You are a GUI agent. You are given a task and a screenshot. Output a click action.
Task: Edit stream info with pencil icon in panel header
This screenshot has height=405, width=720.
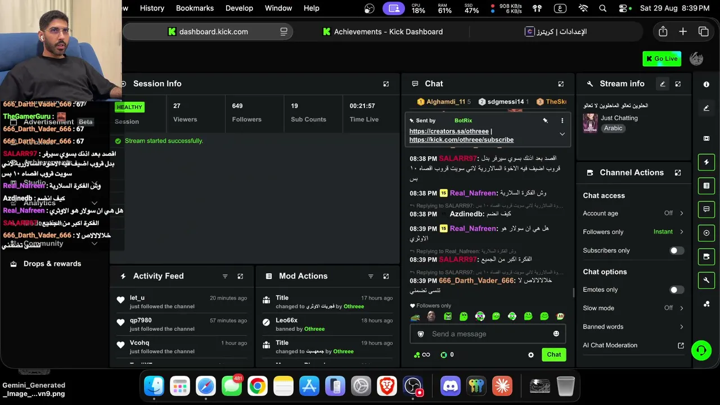[663, 84]
